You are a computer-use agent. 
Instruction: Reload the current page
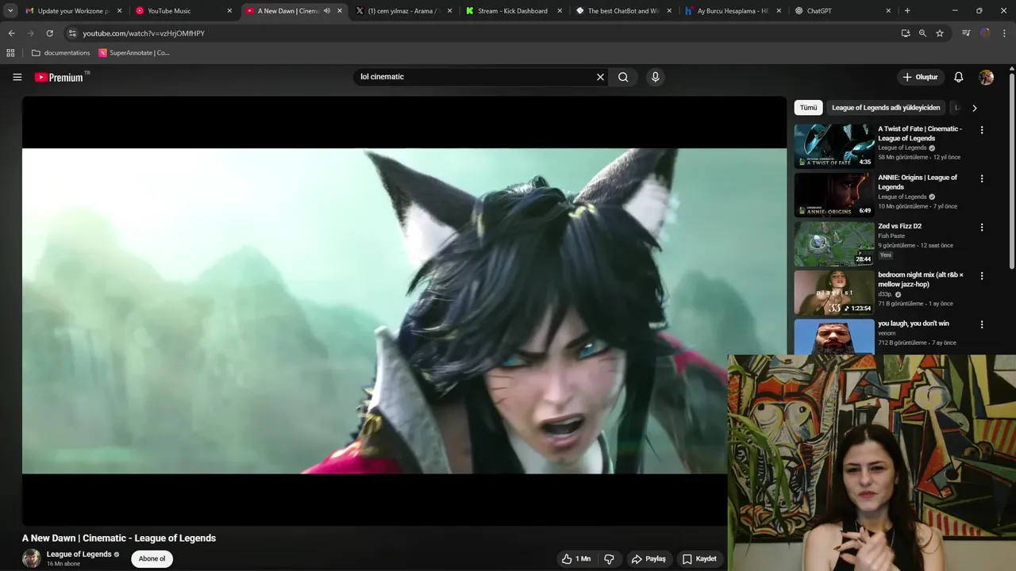click(x=49, y=33)
